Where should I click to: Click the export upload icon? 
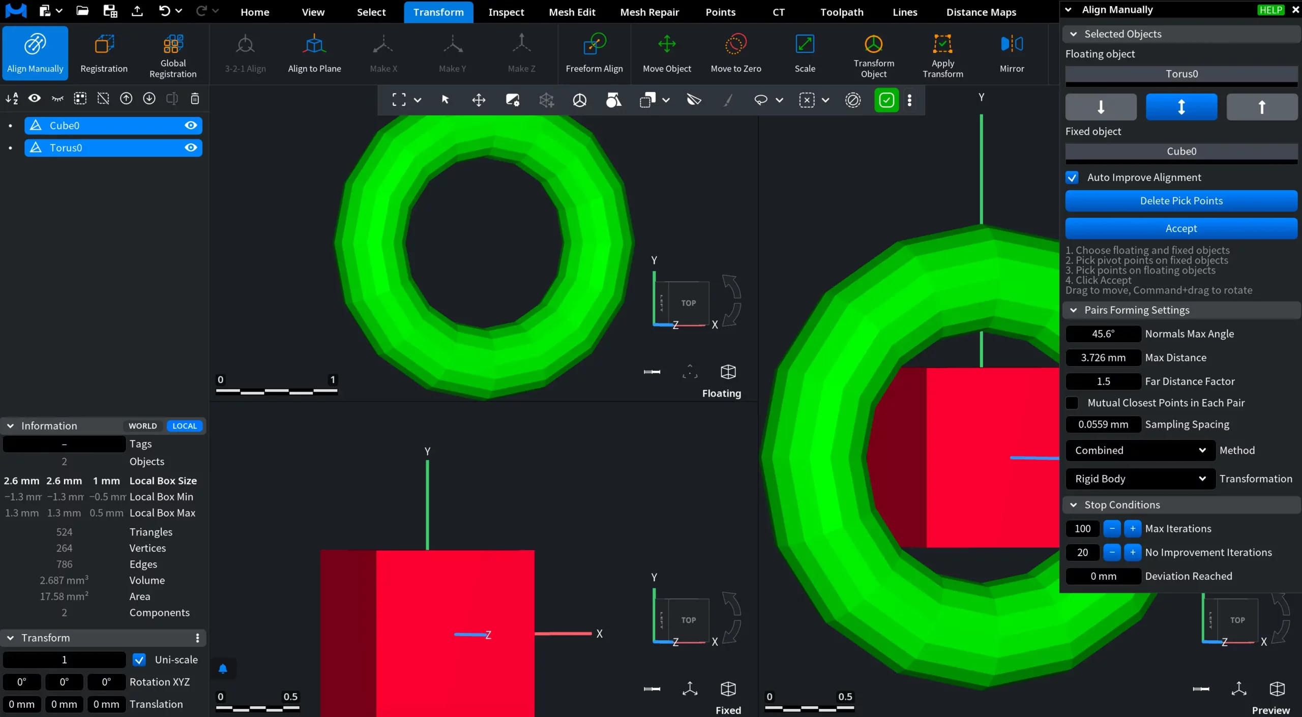137,11
